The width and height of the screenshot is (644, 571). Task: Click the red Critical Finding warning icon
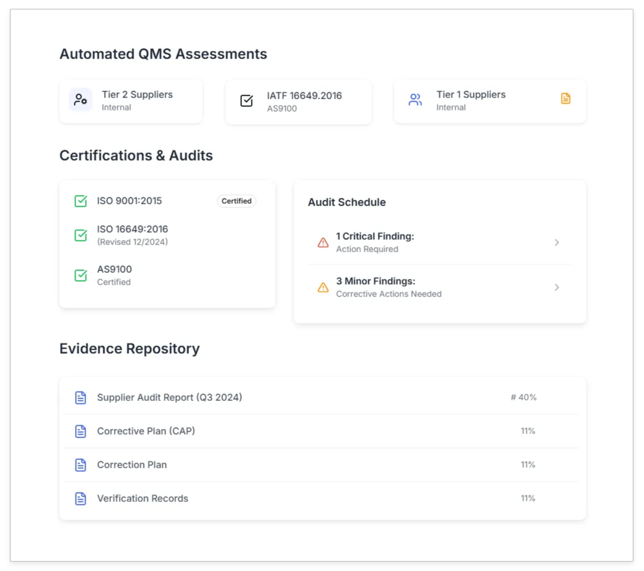(323, 243)
